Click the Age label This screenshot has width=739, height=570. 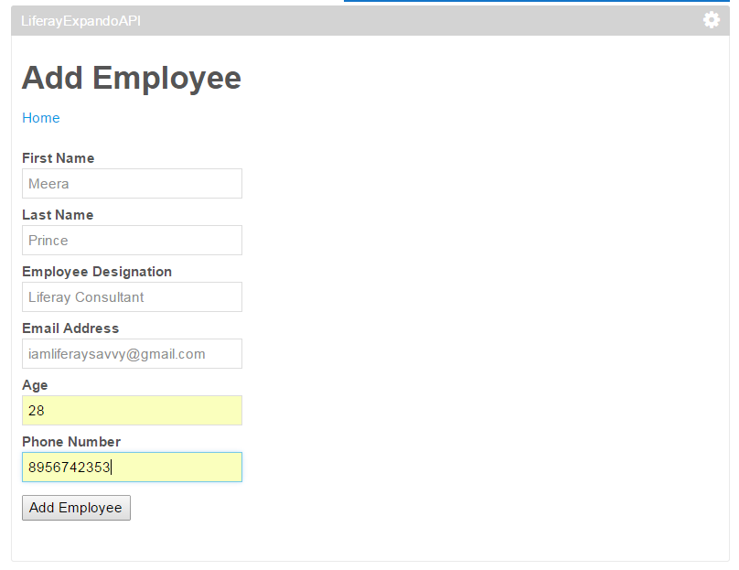click(35, 385)
